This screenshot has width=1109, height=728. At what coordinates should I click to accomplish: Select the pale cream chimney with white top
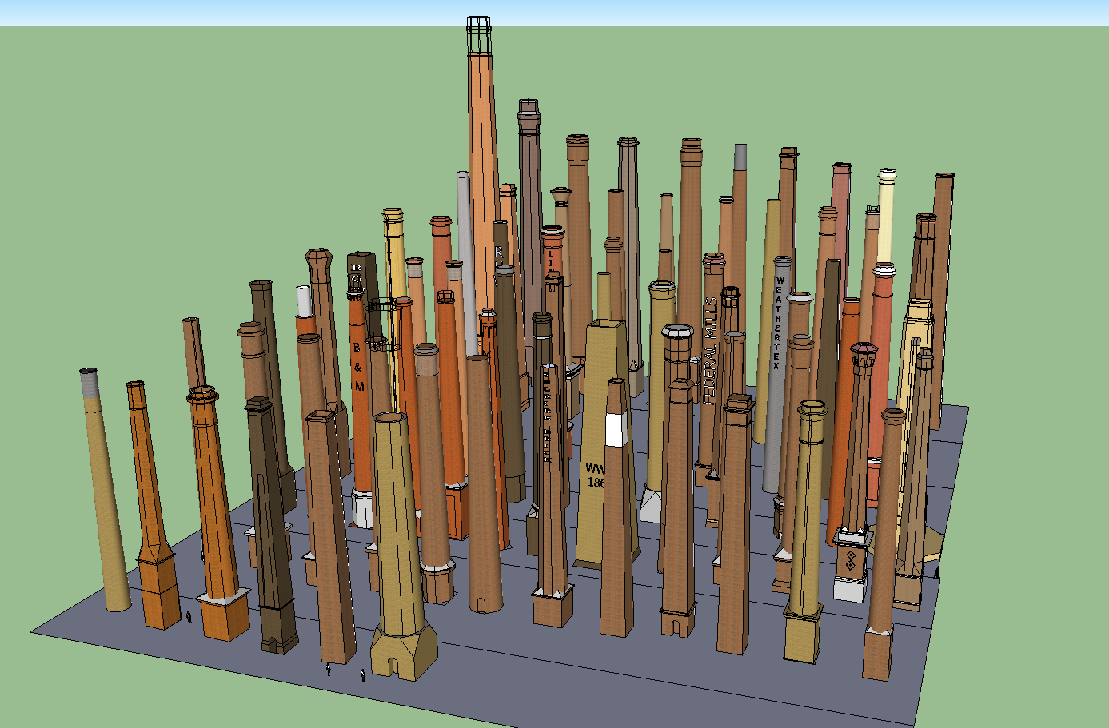884,216
